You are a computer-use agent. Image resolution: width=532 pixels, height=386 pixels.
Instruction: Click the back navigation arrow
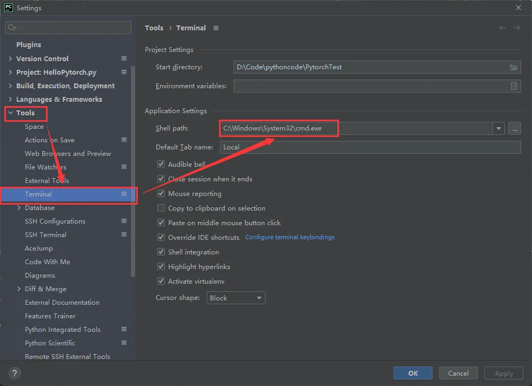click(x=503, y=28)
